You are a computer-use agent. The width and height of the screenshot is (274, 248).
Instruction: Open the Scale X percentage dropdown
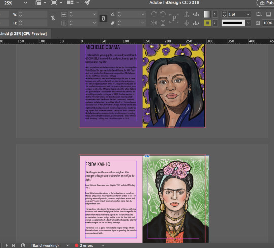(94, 14)
